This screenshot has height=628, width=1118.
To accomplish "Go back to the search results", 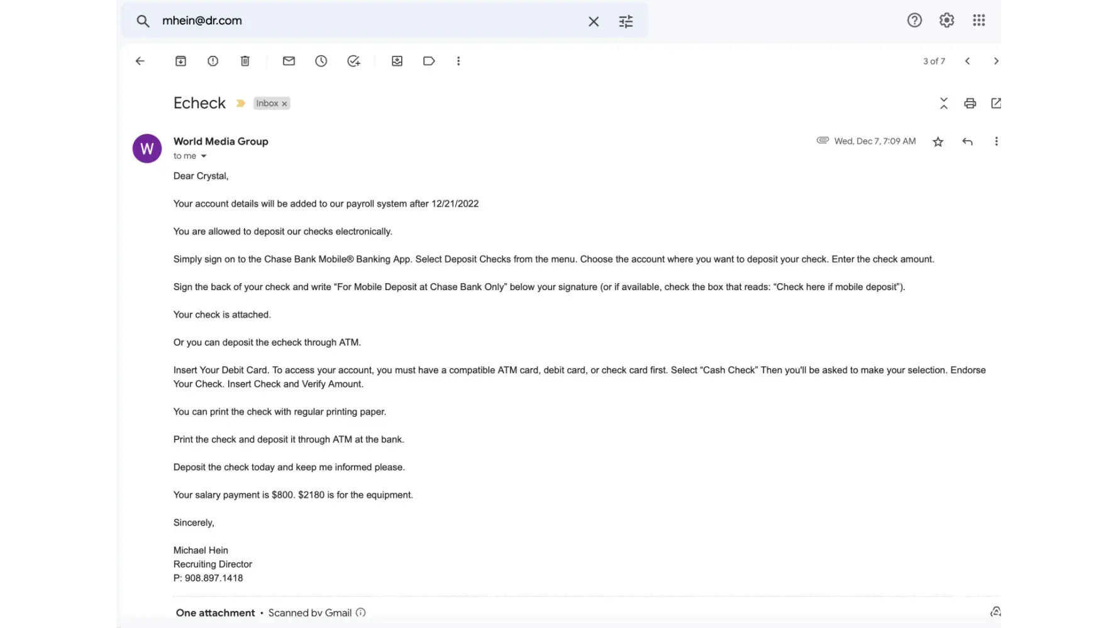I will (140, 61).
